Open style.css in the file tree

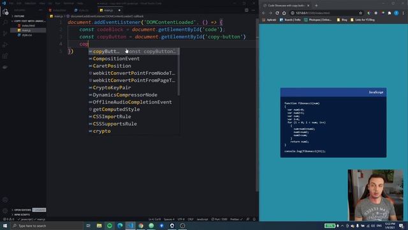[27, 35]
